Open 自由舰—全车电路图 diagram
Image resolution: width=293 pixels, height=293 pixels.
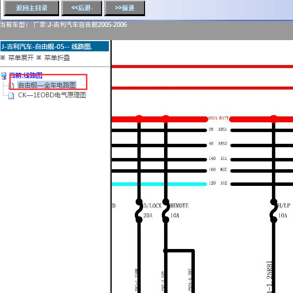coord(47,85)
